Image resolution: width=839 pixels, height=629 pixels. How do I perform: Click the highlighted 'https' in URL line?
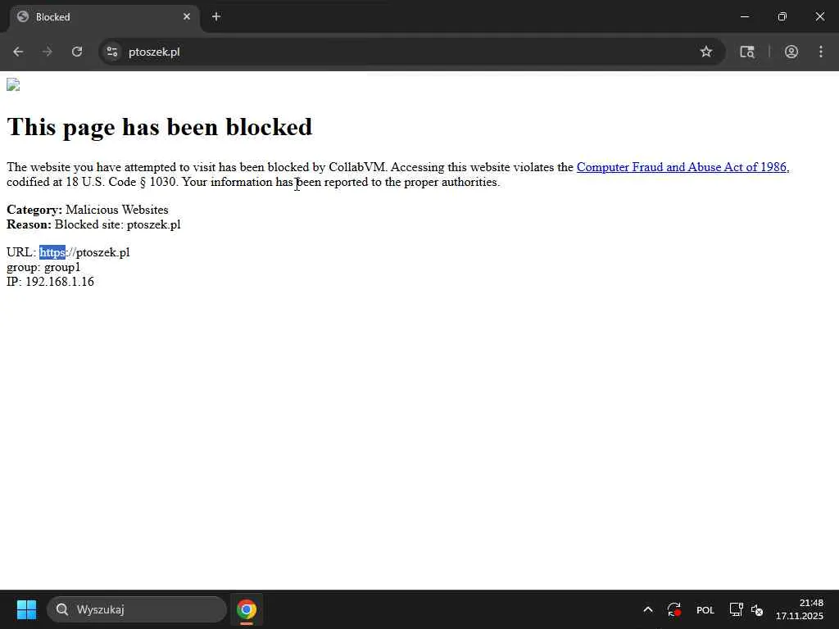pyautogui.click(x=52, y=252)
